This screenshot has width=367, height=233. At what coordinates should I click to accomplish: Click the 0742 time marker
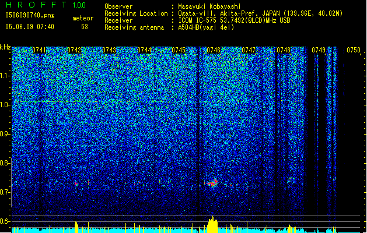click(74, 50)
